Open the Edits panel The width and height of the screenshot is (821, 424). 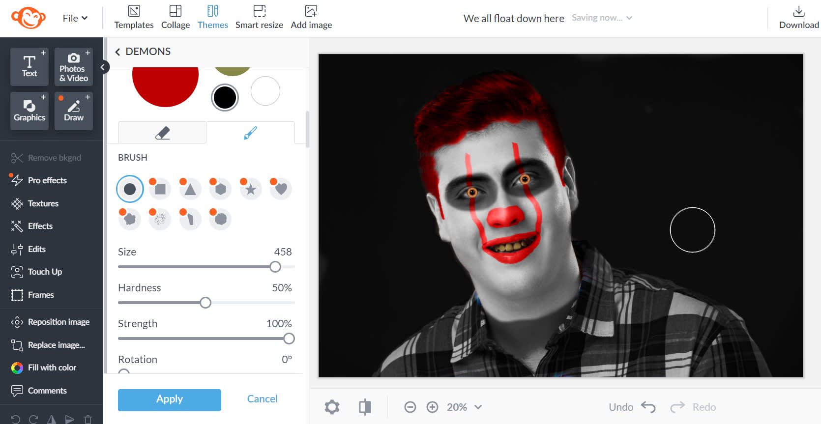click(29, 249)
